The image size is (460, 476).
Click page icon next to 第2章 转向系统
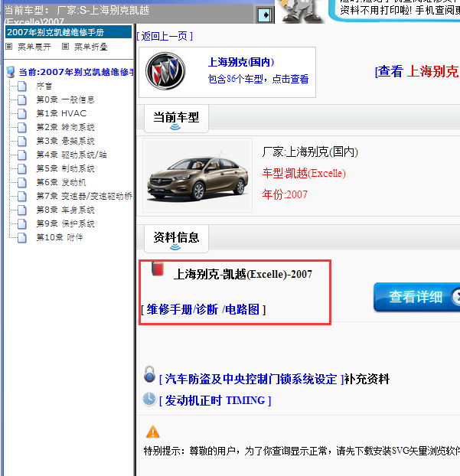coord(22,128)
